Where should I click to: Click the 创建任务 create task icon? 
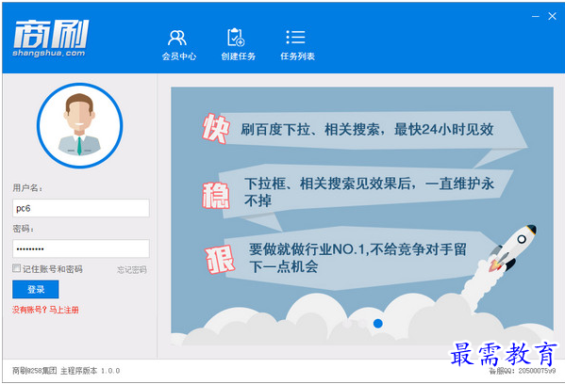[239, 44]
